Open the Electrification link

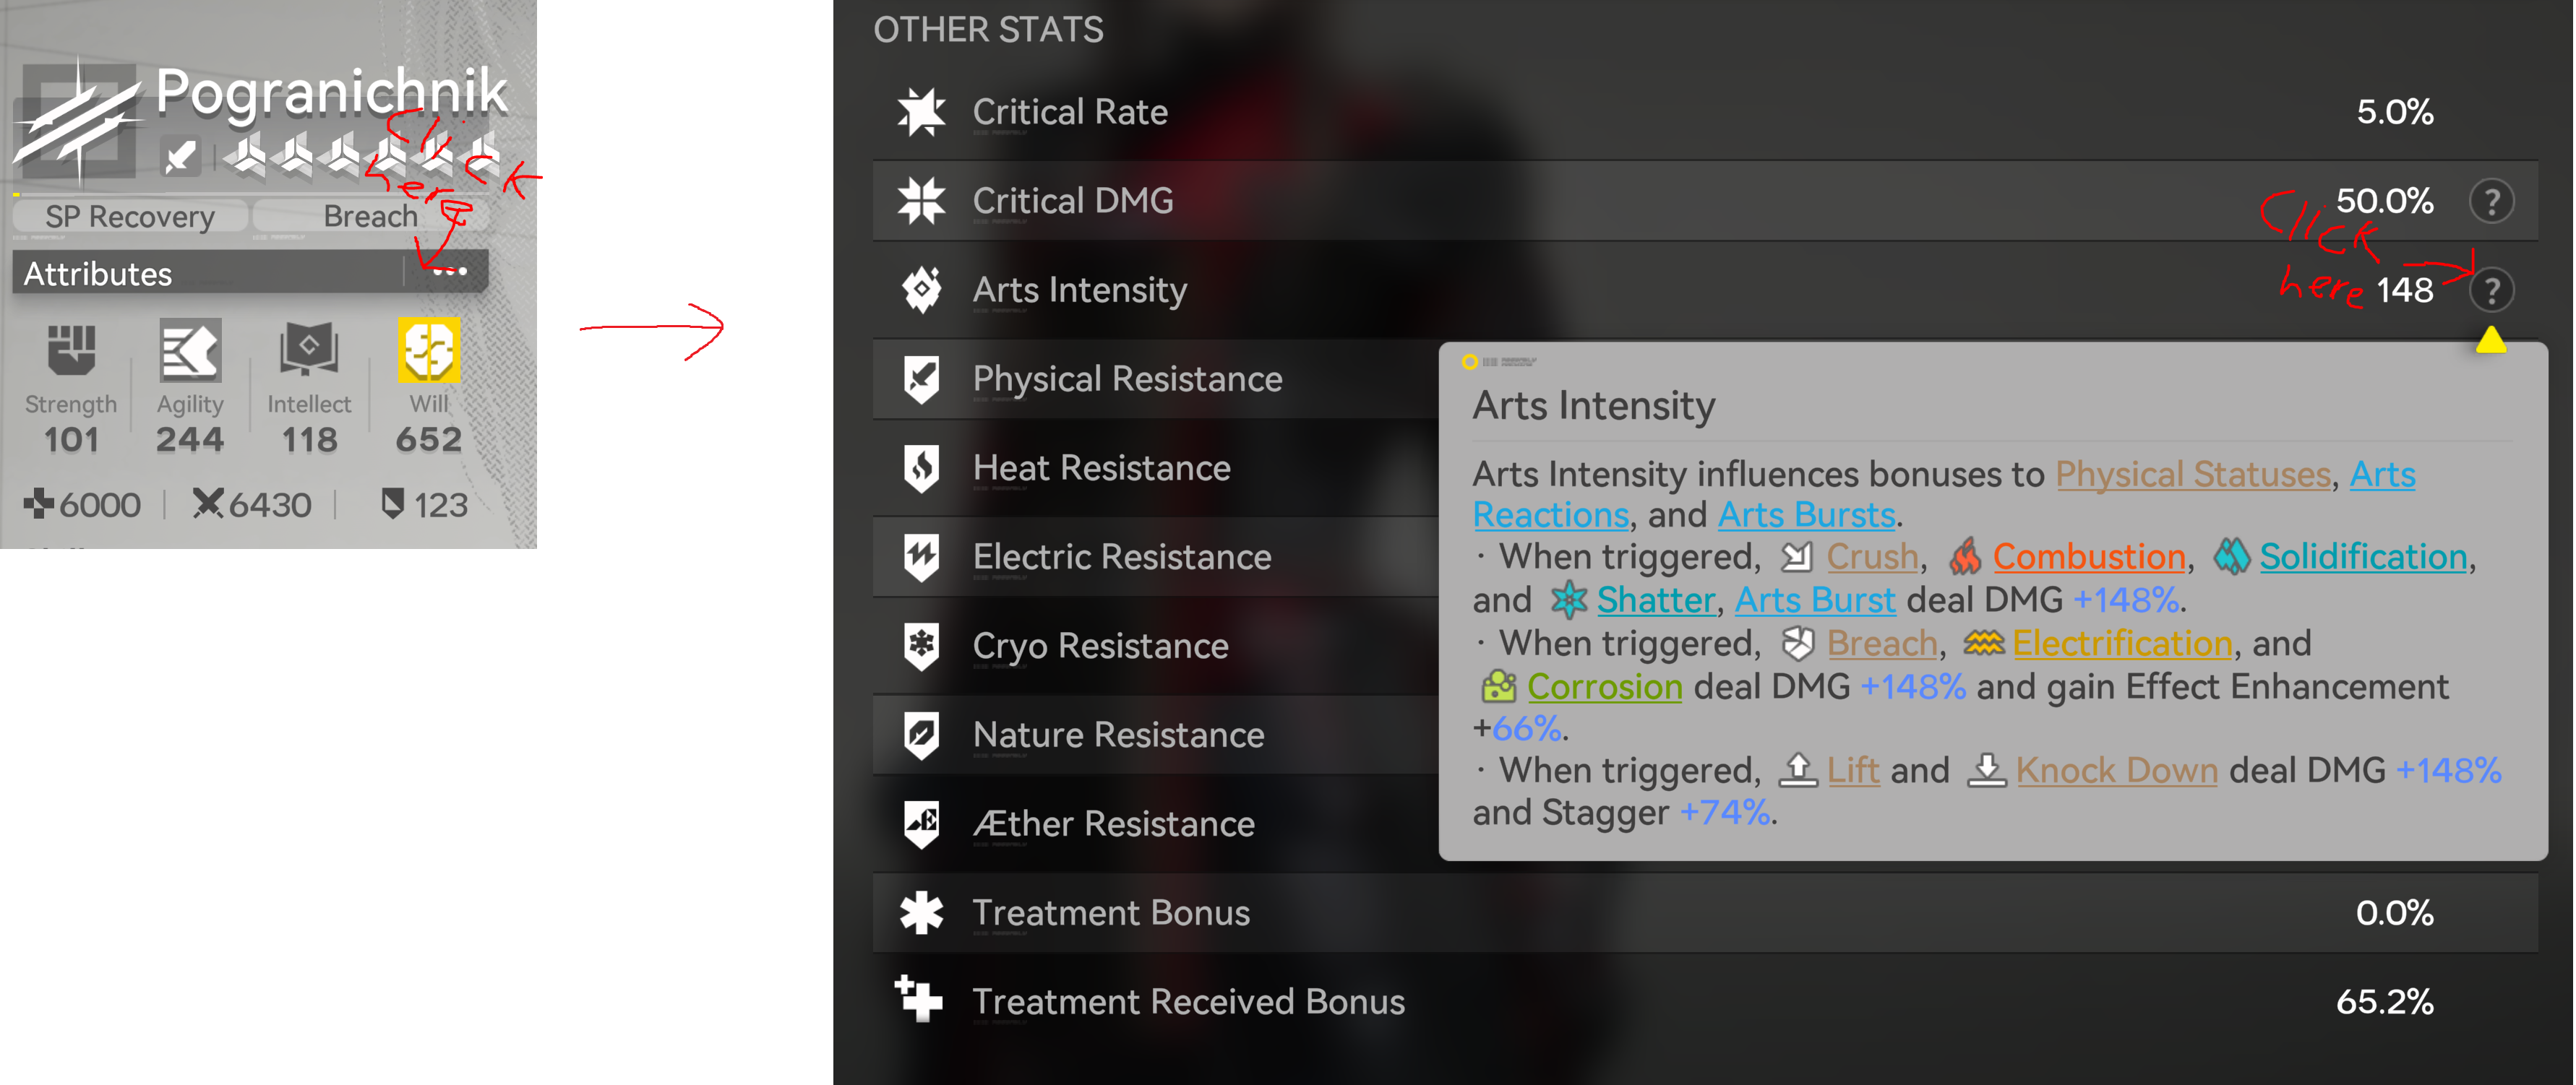coord(2122,644)
